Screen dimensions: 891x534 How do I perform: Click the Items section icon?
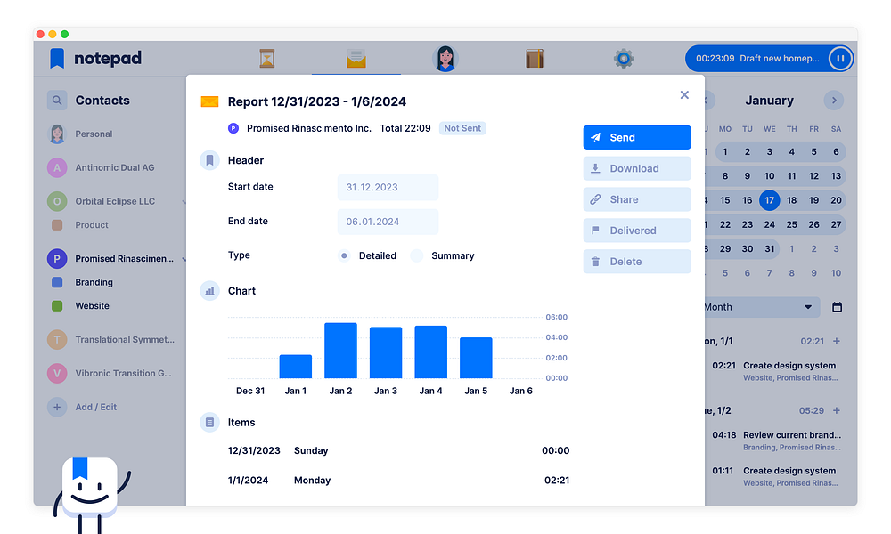tap(209, 423)
